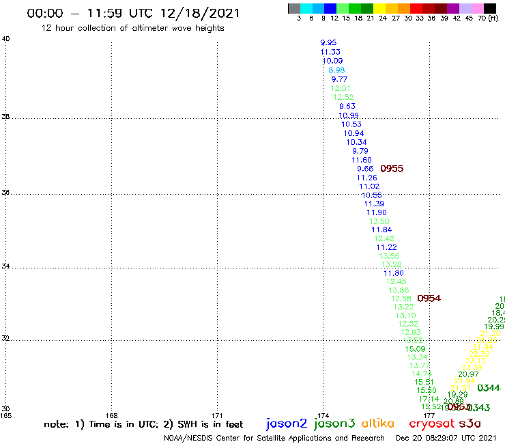Click the black swatch at legend end
The width and height of the screenshot is (505, 444).
490,8
